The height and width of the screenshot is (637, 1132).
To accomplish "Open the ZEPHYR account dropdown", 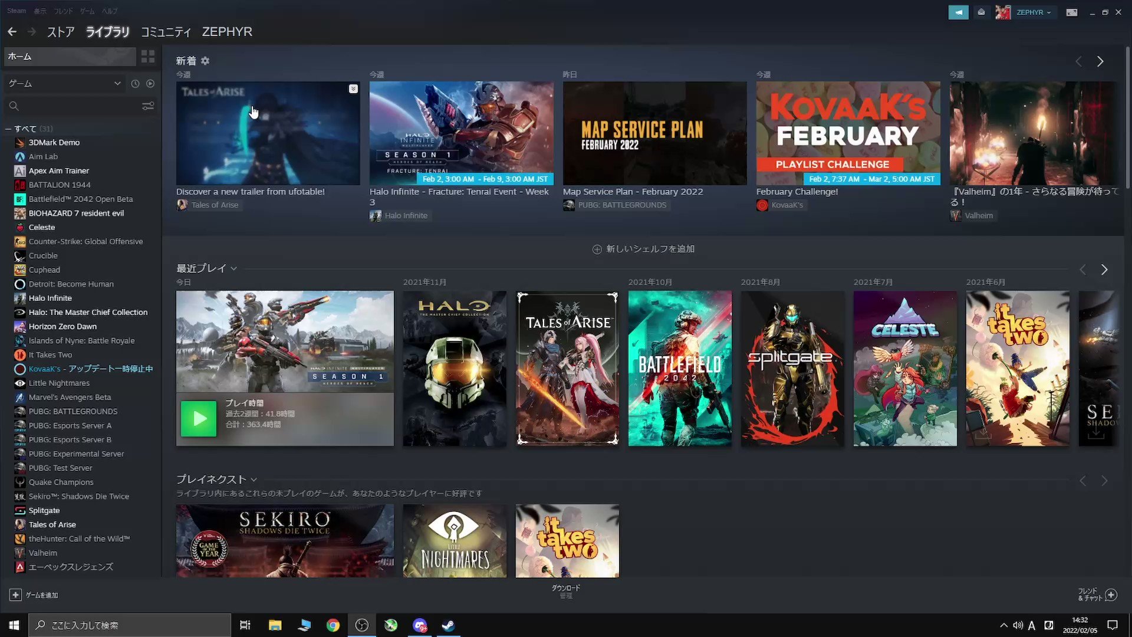I will click(1031, 12).
